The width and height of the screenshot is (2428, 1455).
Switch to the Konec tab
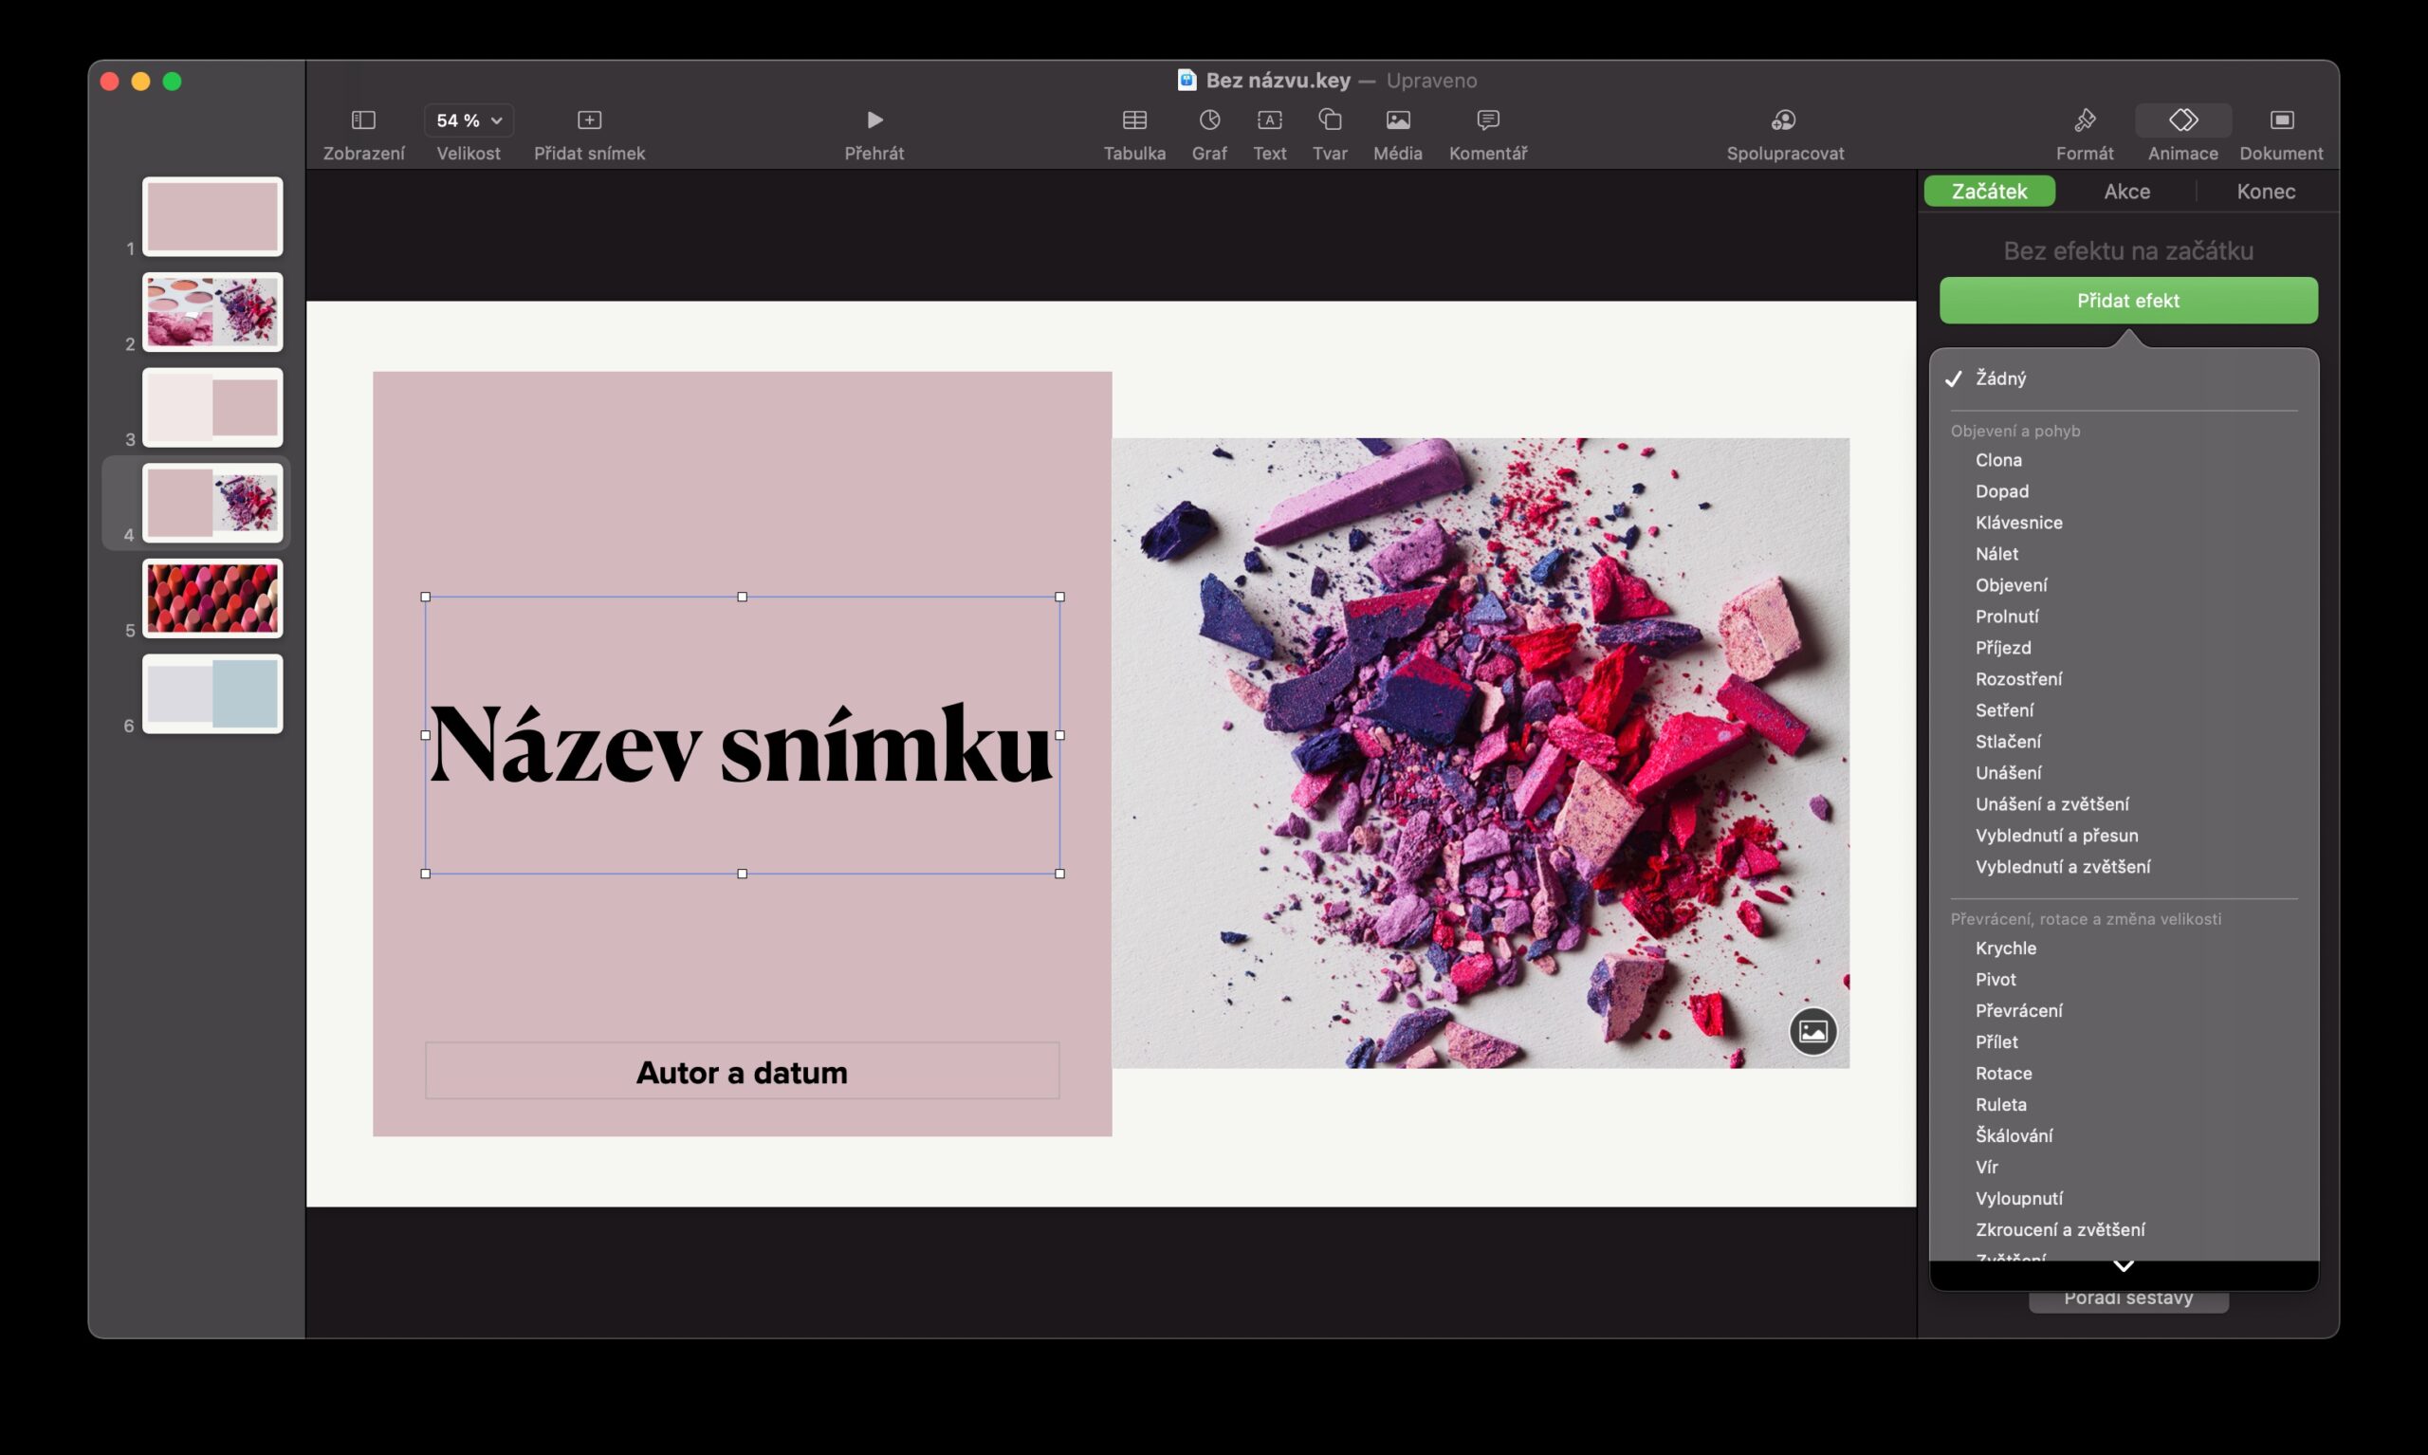pos(2265,192)
